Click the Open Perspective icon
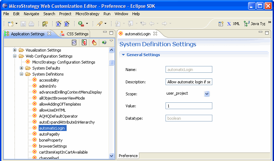The width and height of the screenshot is (274, 161). [x=221, y=24]
